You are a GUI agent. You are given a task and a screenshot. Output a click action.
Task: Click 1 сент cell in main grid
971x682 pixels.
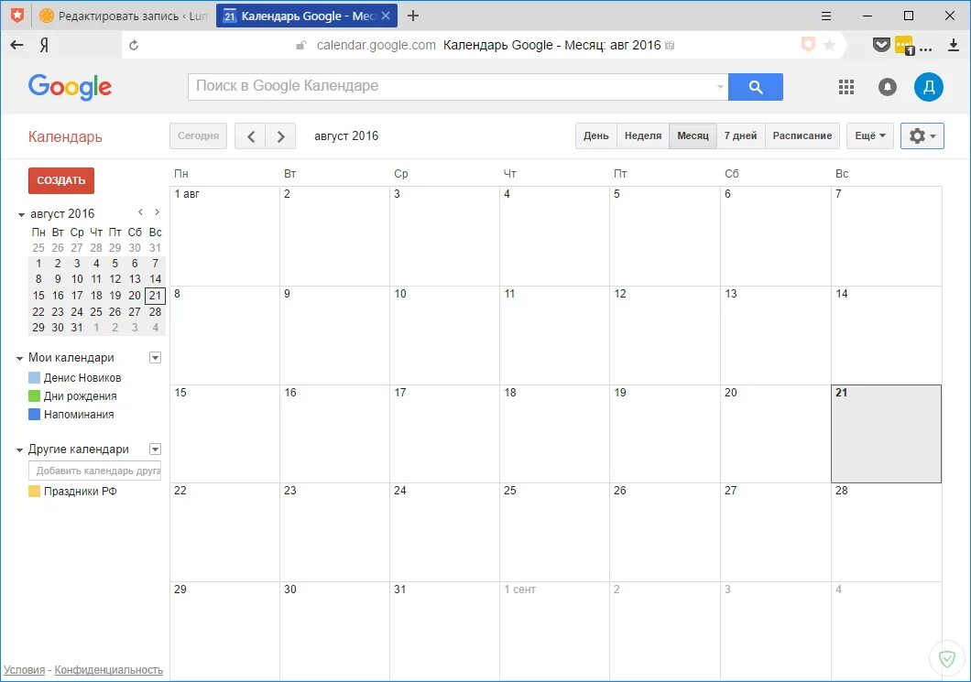pos(554,632)
